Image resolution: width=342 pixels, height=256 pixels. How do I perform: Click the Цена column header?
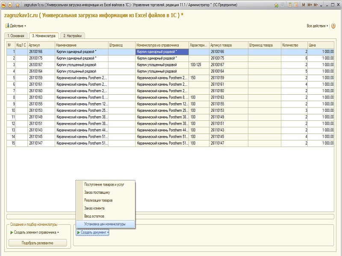(321, 45)
